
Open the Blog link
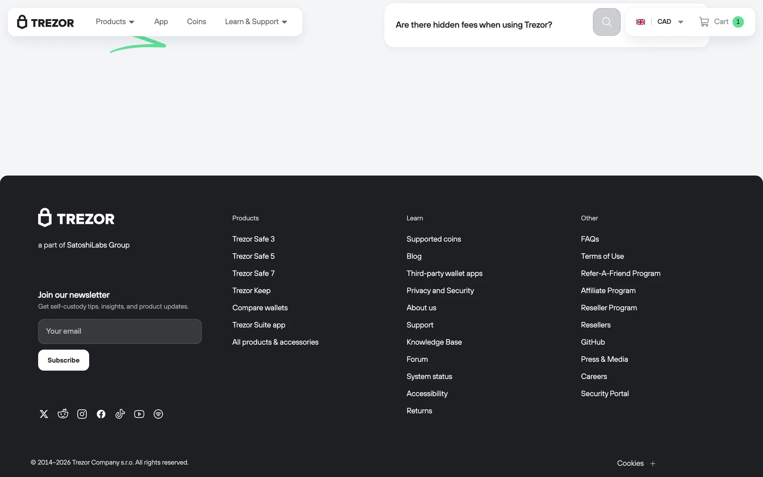pyautogui.click(x=414, y=256)
